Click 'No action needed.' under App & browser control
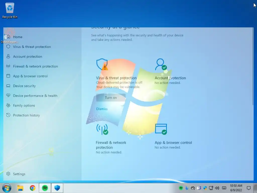 click(x=167, y=147)
